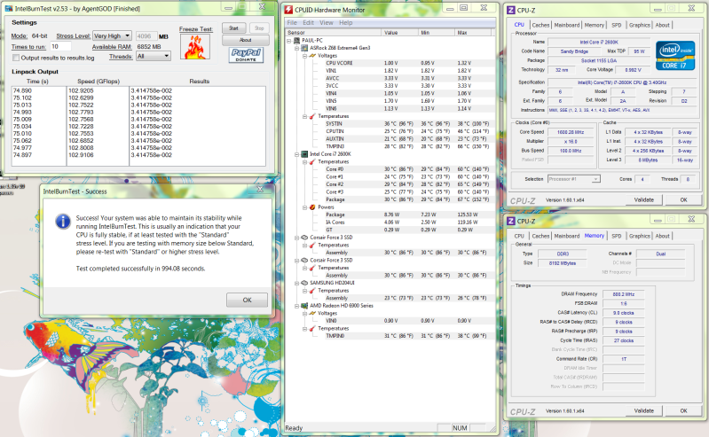This screenshot has width=709, height=437.
Task: Open the Help menu in Hardware Monitor
Action: pos(345,22)
